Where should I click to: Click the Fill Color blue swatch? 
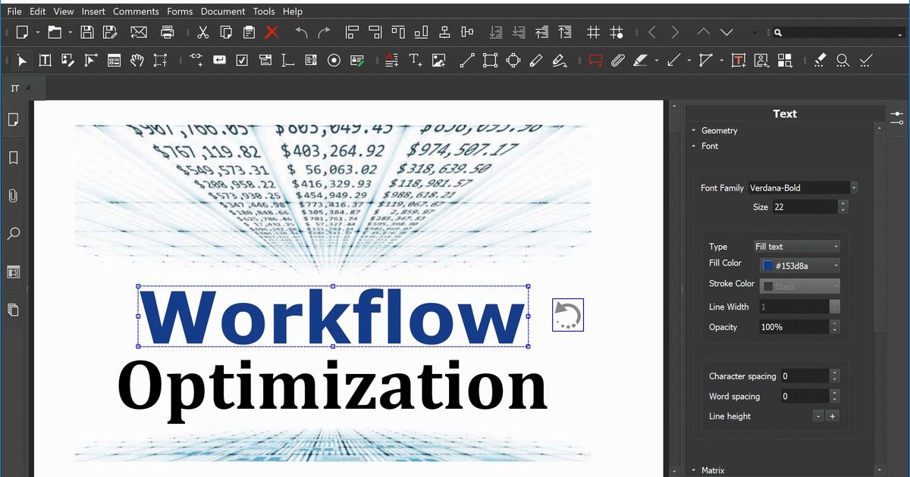pos(768,266)
